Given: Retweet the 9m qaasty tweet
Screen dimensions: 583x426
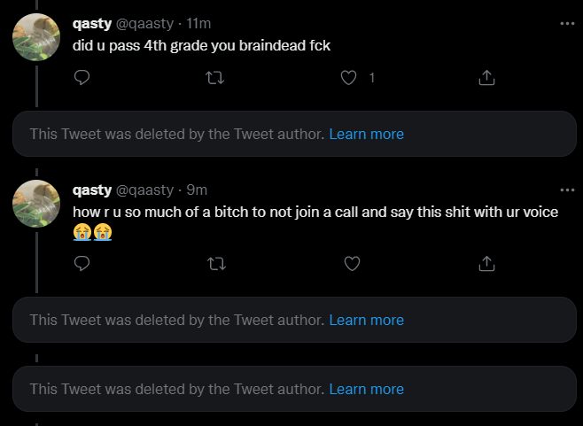Looking at the screenshot, I should [214, 263].
